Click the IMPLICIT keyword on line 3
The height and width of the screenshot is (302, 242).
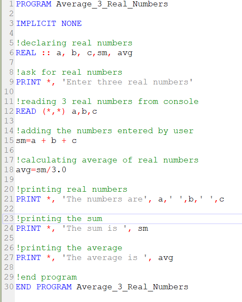(x=36, y=23)
